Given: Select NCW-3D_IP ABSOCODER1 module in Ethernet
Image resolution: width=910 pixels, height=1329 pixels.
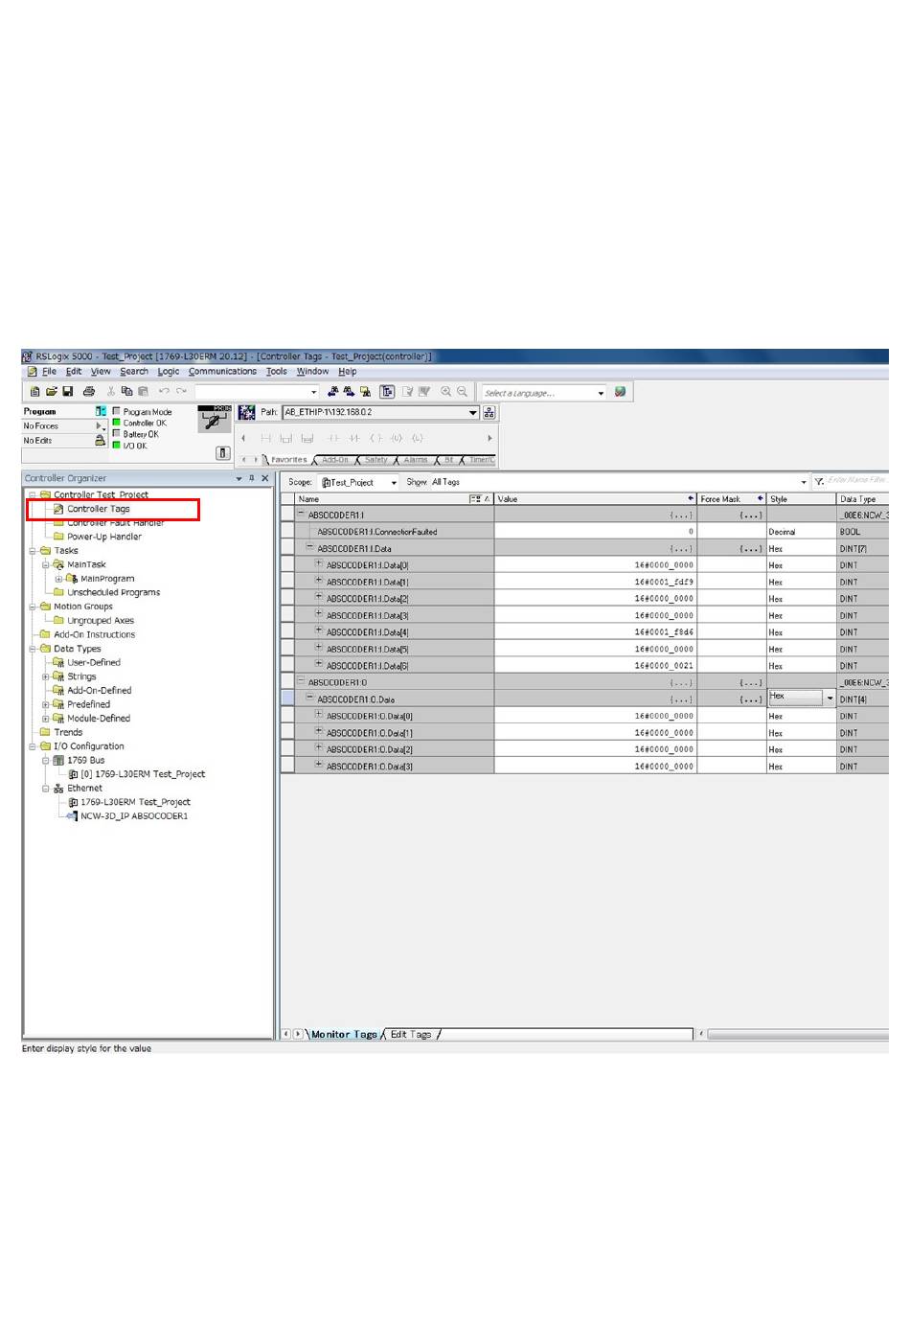Looking at the screenshot, I should point(133,816).
